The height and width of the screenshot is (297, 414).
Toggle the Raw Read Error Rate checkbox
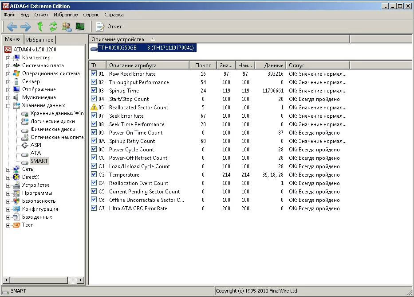(94, 74)
